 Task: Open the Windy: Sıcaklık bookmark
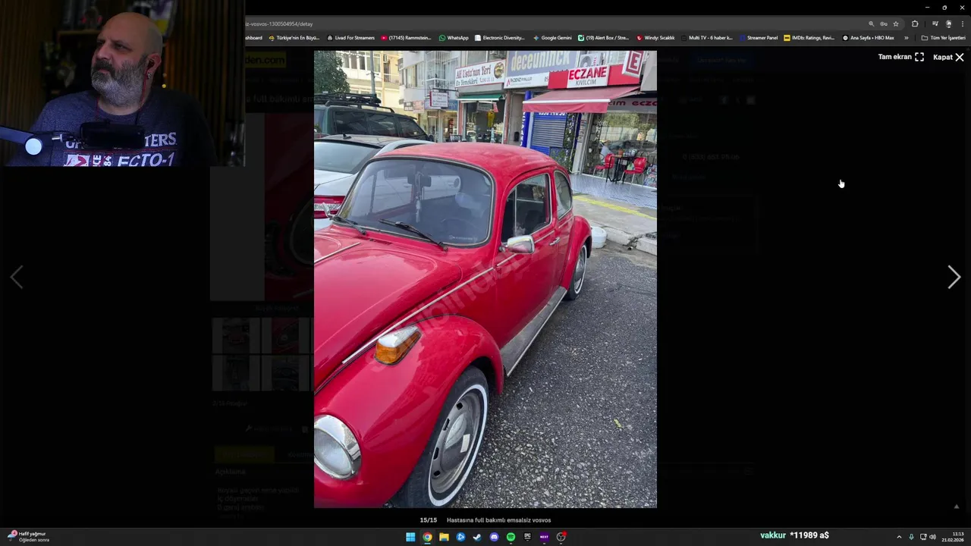(655, 38)
